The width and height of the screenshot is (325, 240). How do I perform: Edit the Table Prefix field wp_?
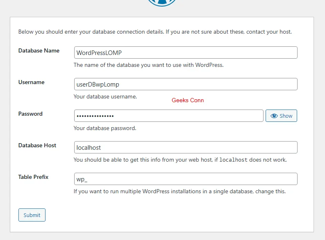coord(186,179)
